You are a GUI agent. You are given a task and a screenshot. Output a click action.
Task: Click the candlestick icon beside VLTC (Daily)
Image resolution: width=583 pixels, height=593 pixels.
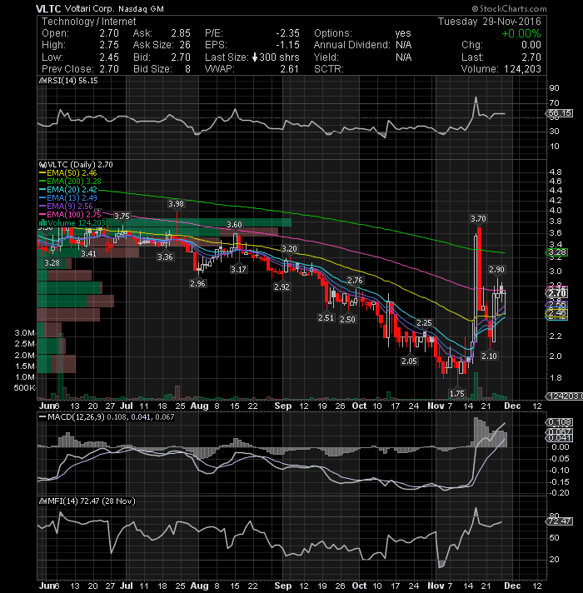coord(42,165)
